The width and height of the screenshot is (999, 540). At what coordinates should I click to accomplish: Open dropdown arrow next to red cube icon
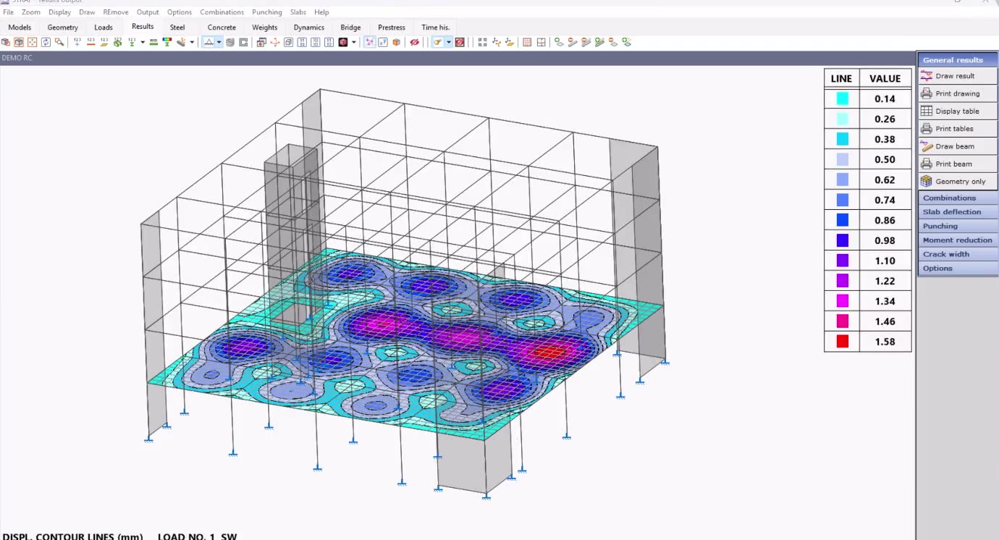click(x=353, y=42)
